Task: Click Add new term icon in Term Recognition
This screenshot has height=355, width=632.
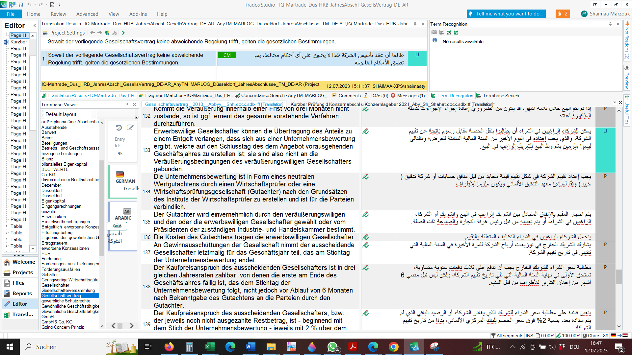Action: (441, 32)
